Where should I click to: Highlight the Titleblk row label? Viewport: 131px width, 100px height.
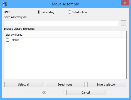tap(14, 40)
